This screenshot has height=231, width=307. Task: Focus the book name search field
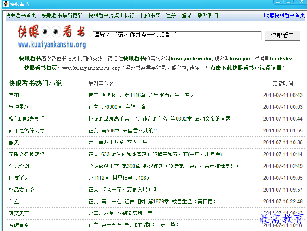177,35
